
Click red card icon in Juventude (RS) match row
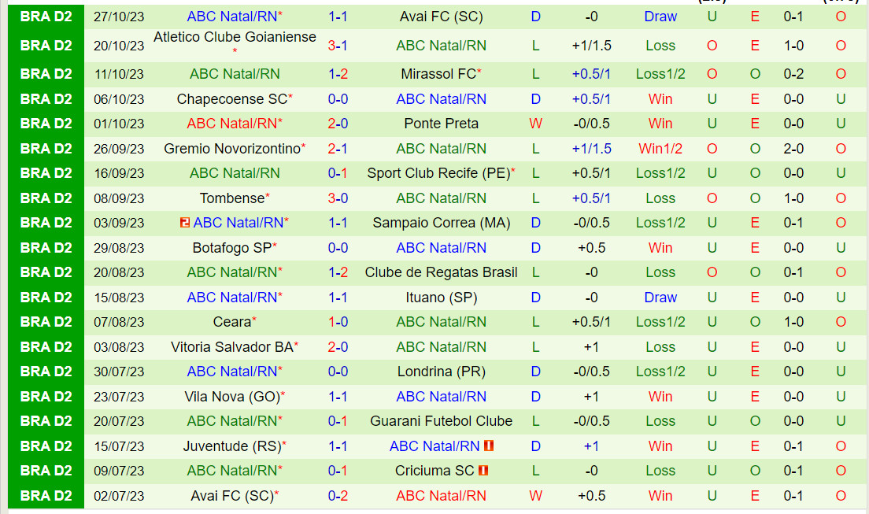[x=489, y=446]
